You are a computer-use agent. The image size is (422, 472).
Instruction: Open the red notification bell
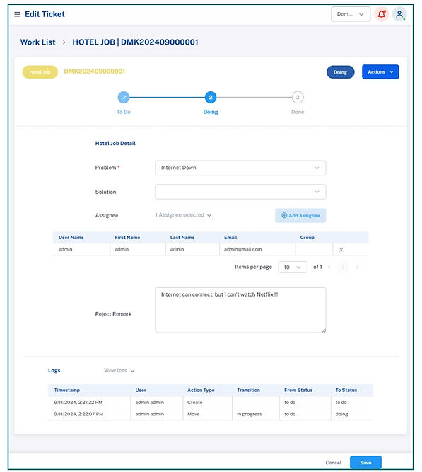382,14
